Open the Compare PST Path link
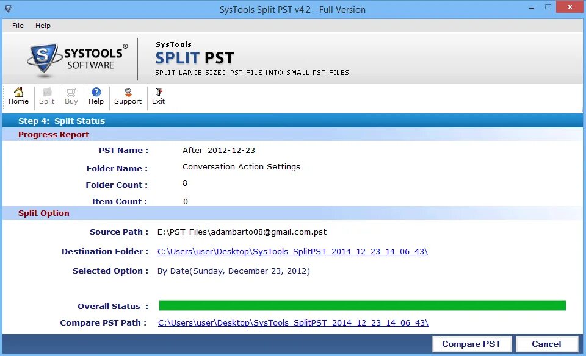The height and width of the screenshot is (356, 586). tap(293, 323)
